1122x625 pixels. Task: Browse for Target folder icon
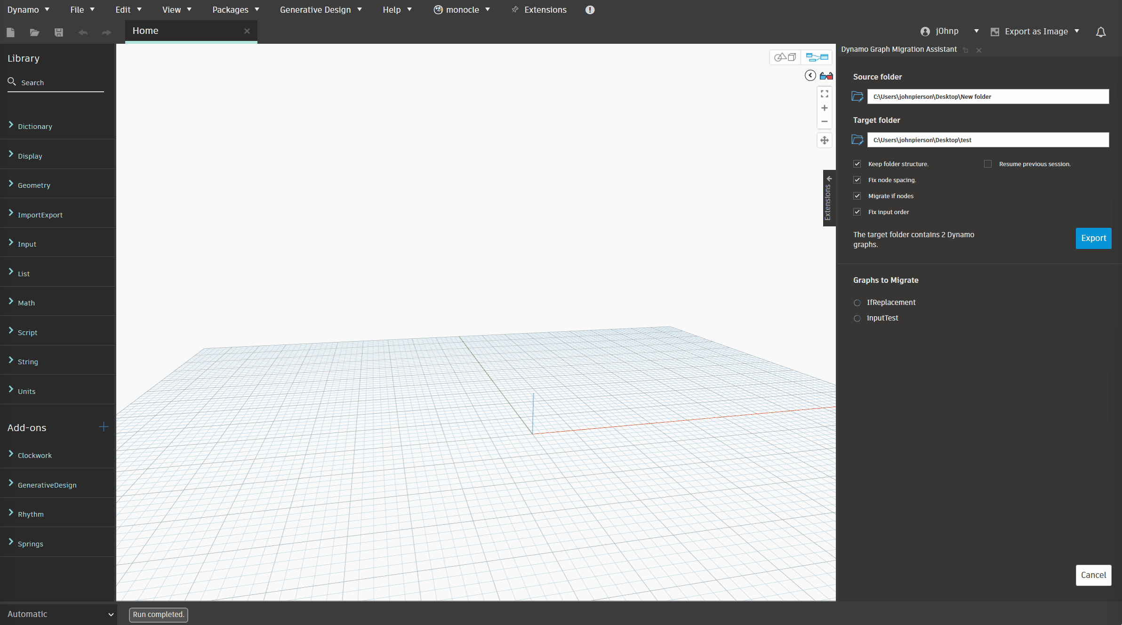click(857, 140)
